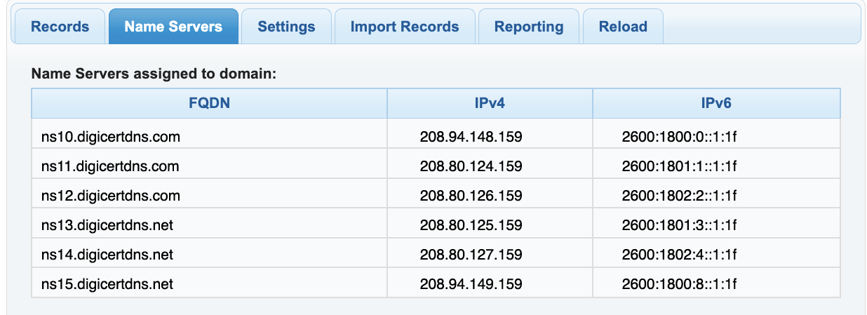
Task: Click the IPv4 address 208.80.126.159
Action: pyautogui.click(x=471, y=196)
